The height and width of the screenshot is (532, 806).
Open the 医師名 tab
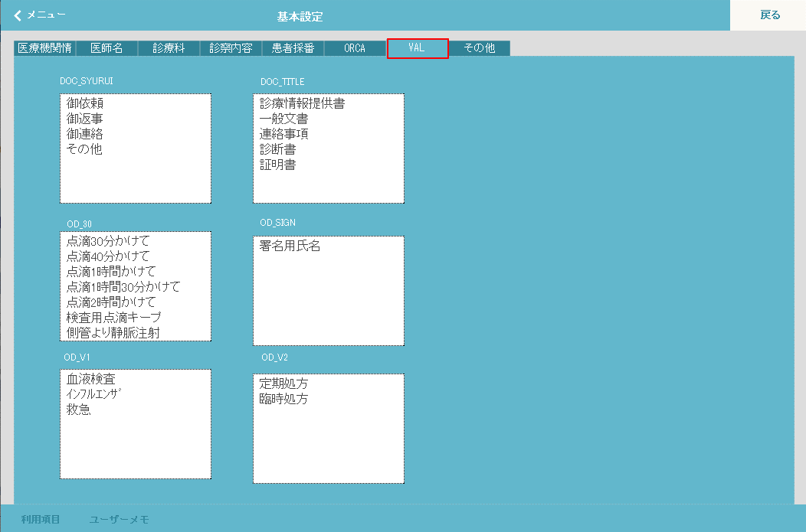point(106,48)
